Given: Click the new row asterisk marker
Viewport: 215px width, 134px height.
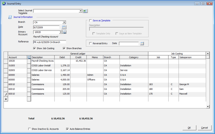Looking at the screenshot, I should (6, 99).
